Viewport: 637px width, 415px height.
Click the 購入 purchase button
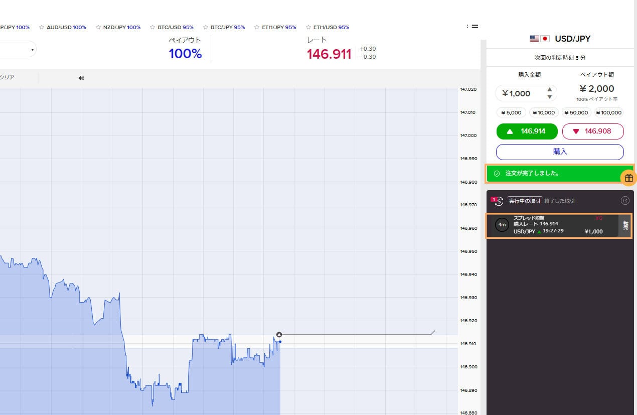click(x=560, y=152)
